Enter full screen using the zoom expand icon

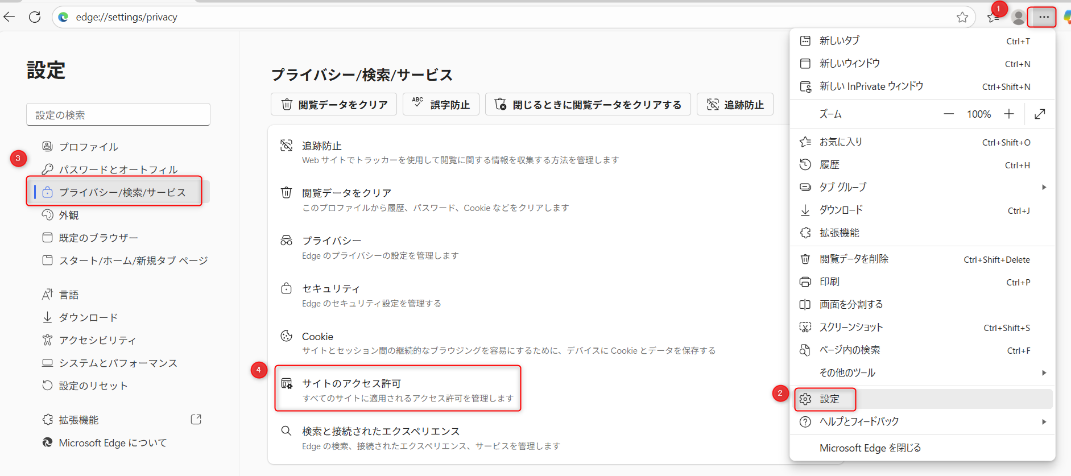click(x=1040, y=114)
